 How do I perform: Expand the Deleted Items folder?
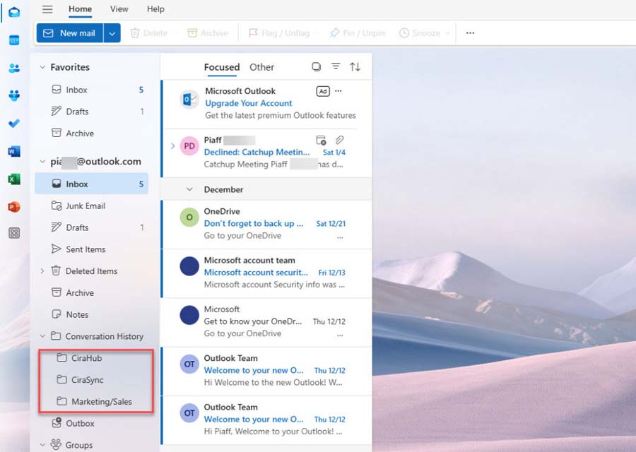42,271
